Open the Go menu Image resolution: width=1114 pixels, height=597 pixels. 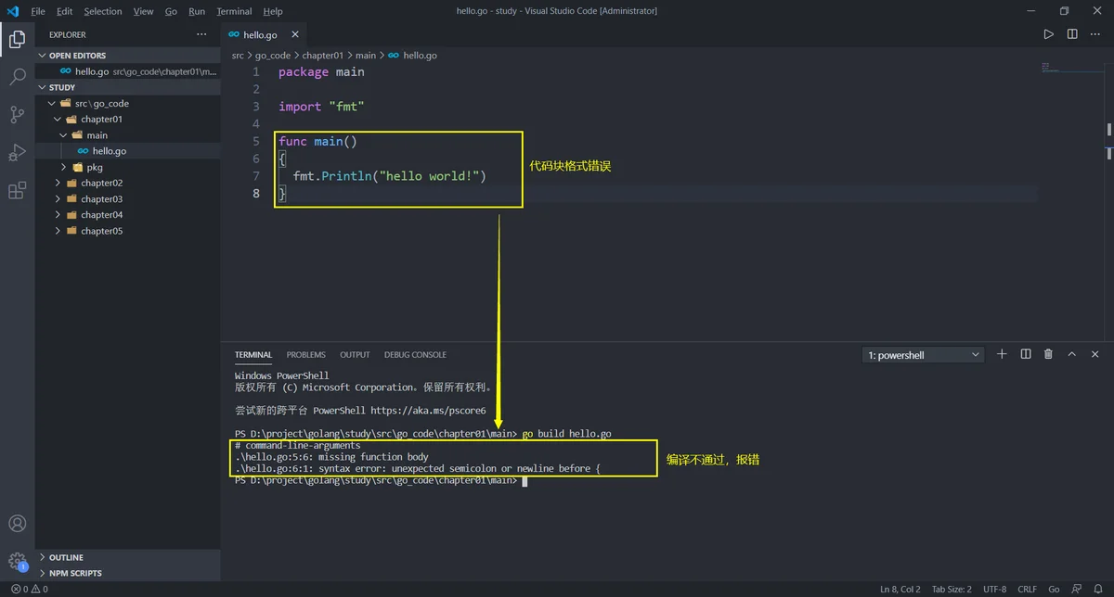(x=171, y=11)
